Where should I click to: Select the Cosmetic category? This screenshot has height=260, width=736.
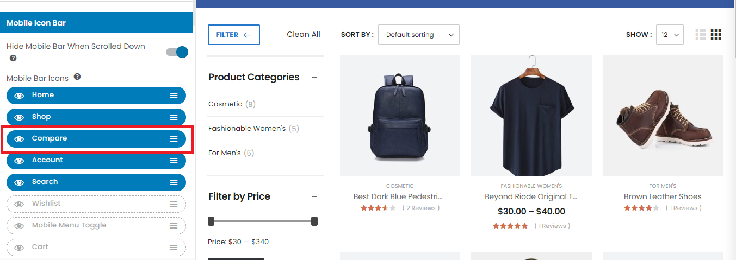pyautogui.click(x=225, y=104)
